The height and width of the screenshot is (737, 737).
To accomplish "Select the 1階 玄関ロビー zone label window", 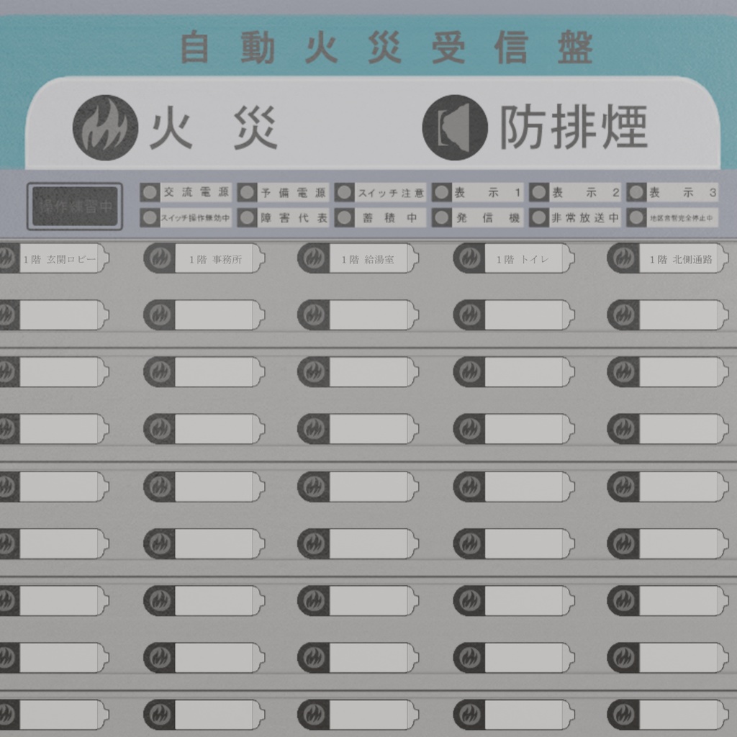I will pos(61,259).
